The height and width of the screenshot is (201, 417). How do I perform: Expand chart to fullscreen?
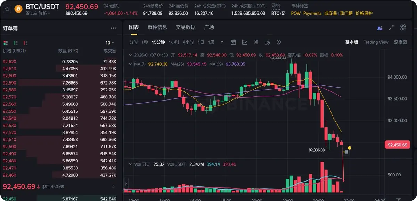click(391, 28)
